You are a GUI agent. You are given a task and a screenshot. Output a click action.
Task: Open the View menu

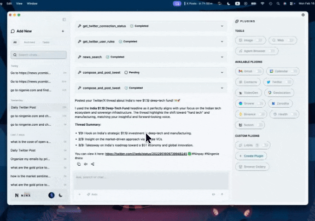[19, 3]
